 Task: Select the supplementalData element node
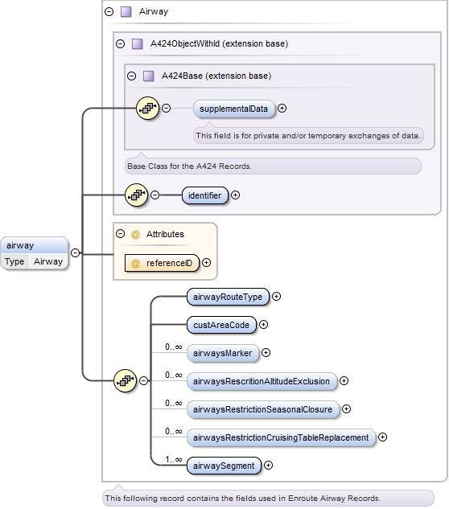pos(234,109)
